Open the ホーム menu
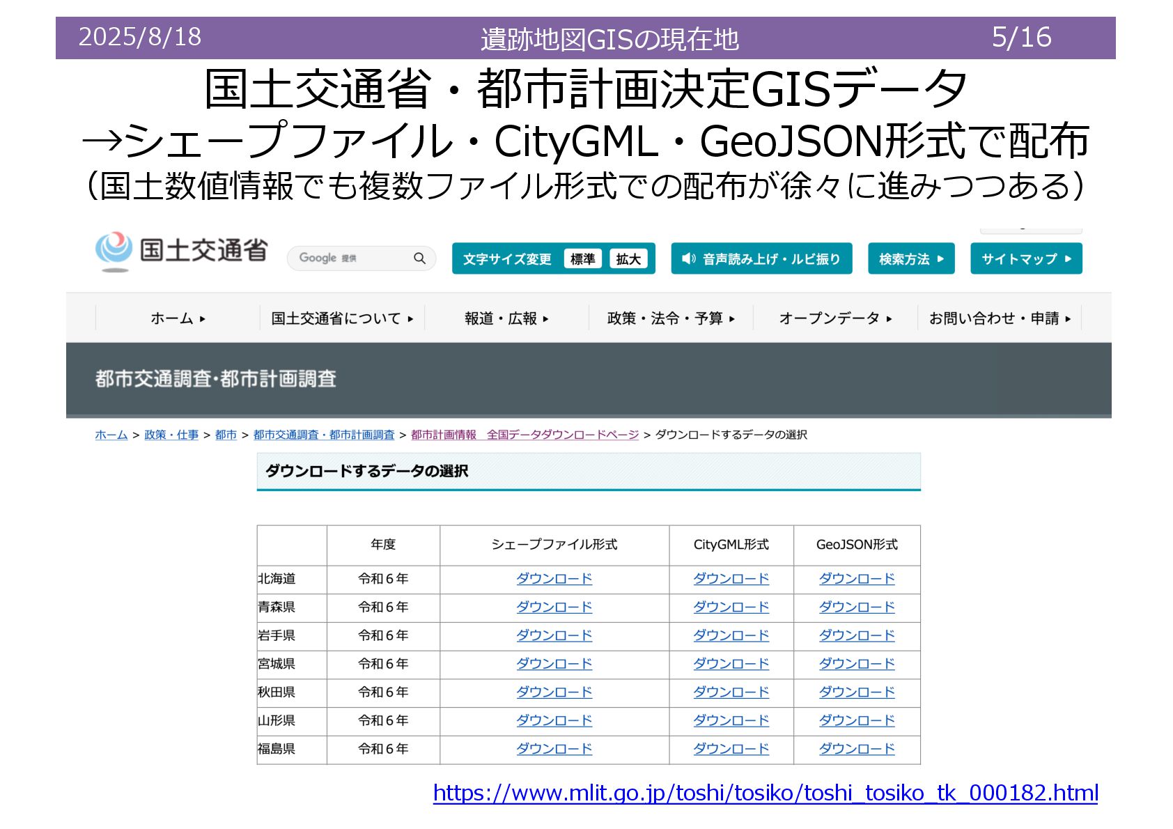This screenshot has height=829, width=1173. [178, 318]
